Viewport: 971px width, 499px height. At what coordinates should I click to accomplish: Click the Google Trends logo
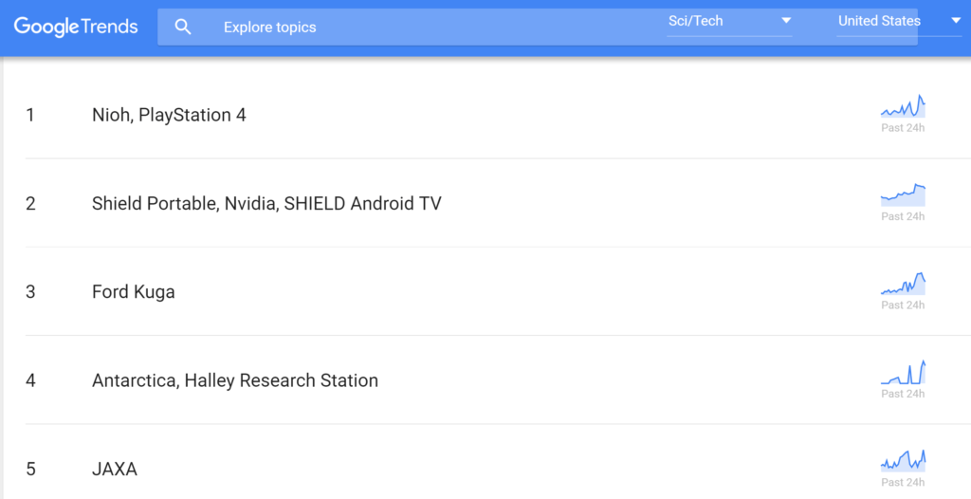(x=76, y=27)
